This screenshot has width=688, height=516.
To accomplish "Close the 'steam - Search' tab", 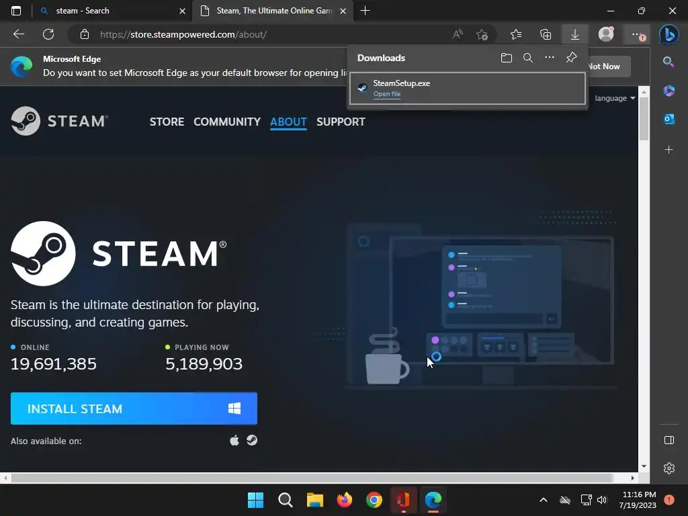I will [182, 11].
